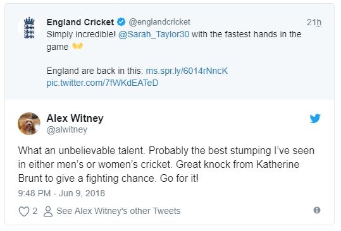Screen dimensions: 341x231
Task: Click England Cricket crest avatar
Action: tap(29, 28)
